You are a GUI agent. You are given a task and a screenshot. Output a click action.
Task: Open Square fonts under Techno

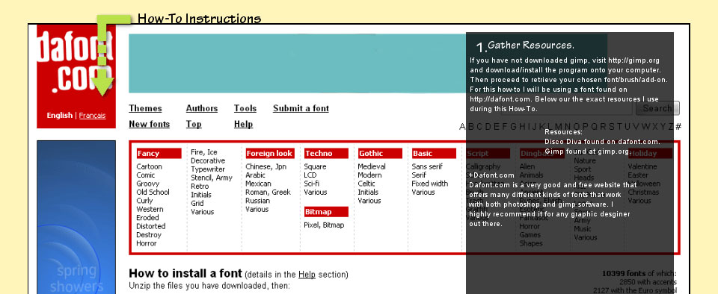[315, 166]
